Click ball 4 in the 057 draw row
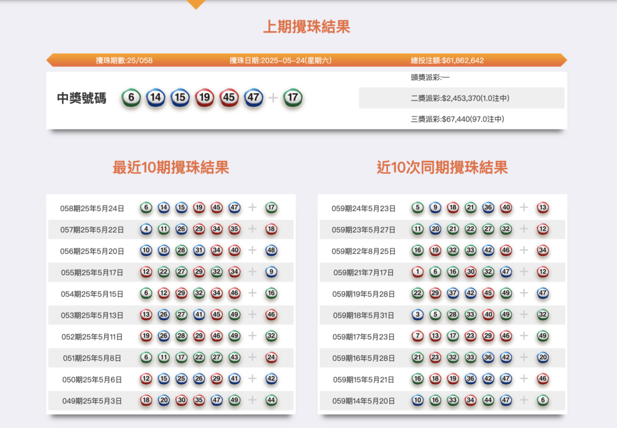 tap(146, 229)
